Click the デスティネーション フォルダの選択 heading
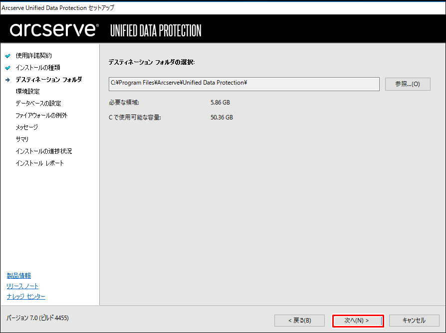Image resolution: width=446 pixels, height=333 pixels. [152, 62]
